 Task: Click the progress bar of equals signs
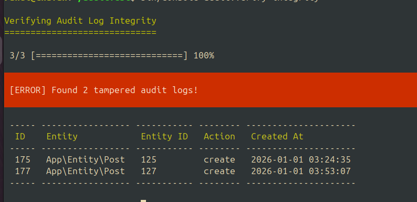tap(109, 56)
